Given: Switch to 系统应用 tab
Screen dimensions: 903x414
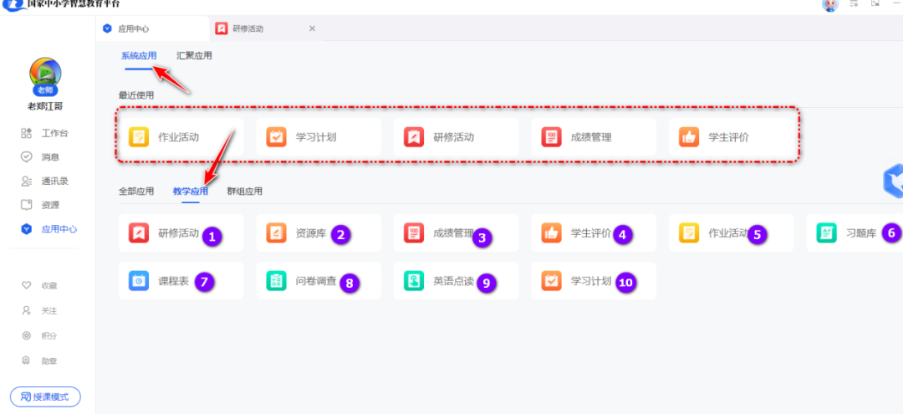Looking at the screenshot, I should (x=138, y=56).
